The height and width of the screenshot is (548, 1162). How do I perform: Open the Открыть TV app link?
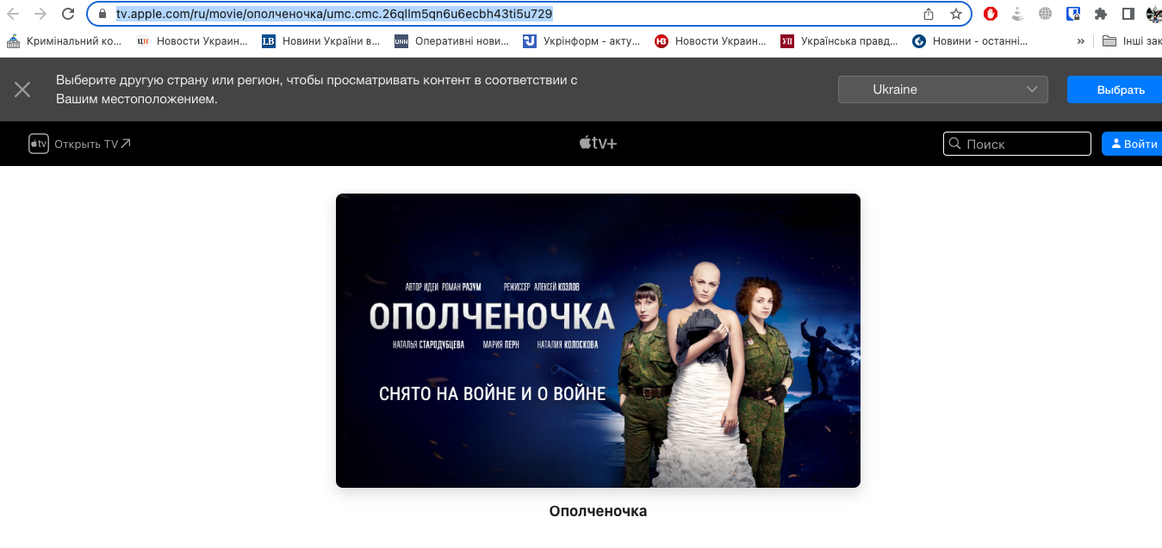coord(80,144)
